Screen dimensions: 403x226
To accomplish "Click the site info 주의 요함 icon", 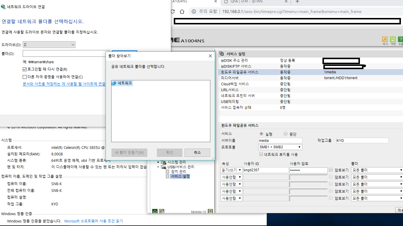I will tap(194, 11).
